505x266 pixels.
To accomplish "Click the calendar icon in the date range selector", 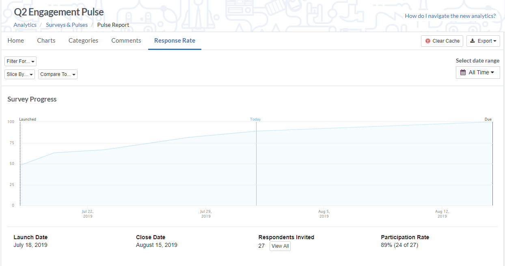I will [463, 72].
